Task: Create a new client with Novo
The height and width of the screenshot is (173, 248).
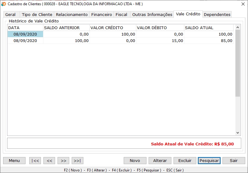Action: coord(135,160)
